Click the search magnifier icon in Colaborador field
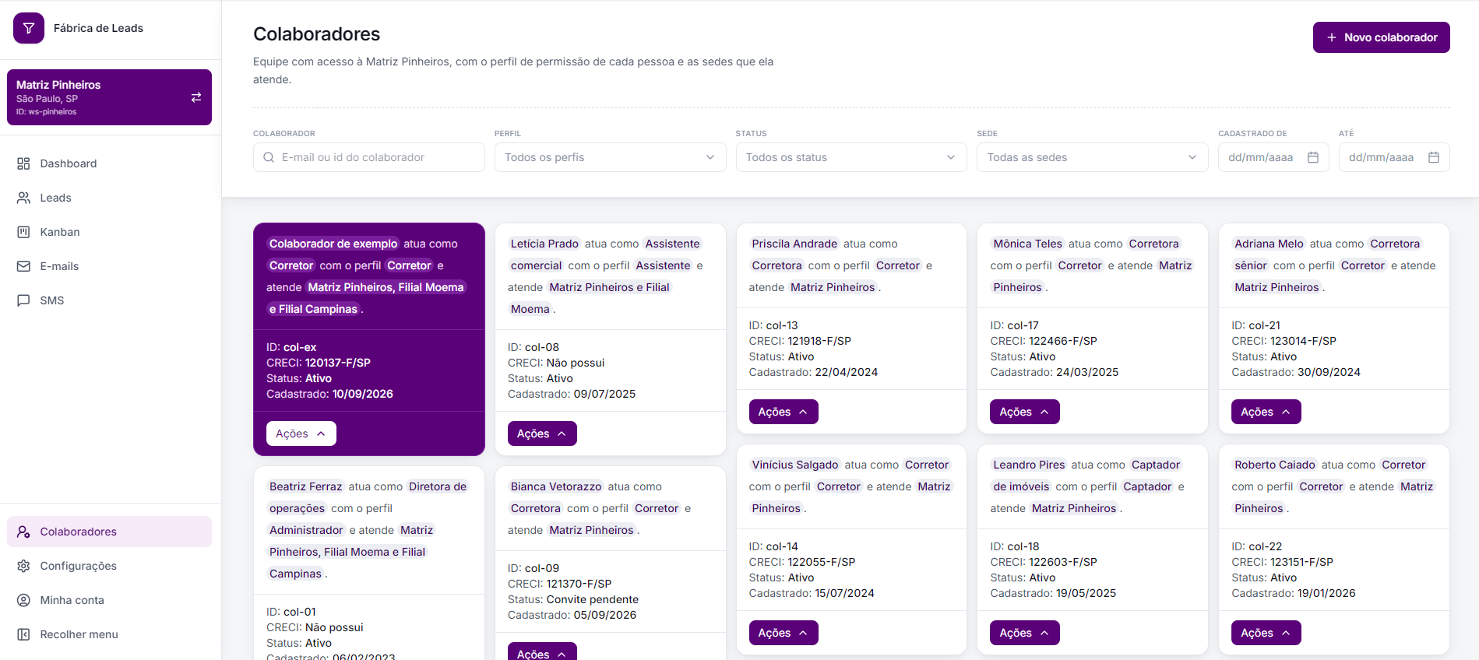Viewport: 1479px width, 660px height. pyautogui.click(x=269, y=157)
